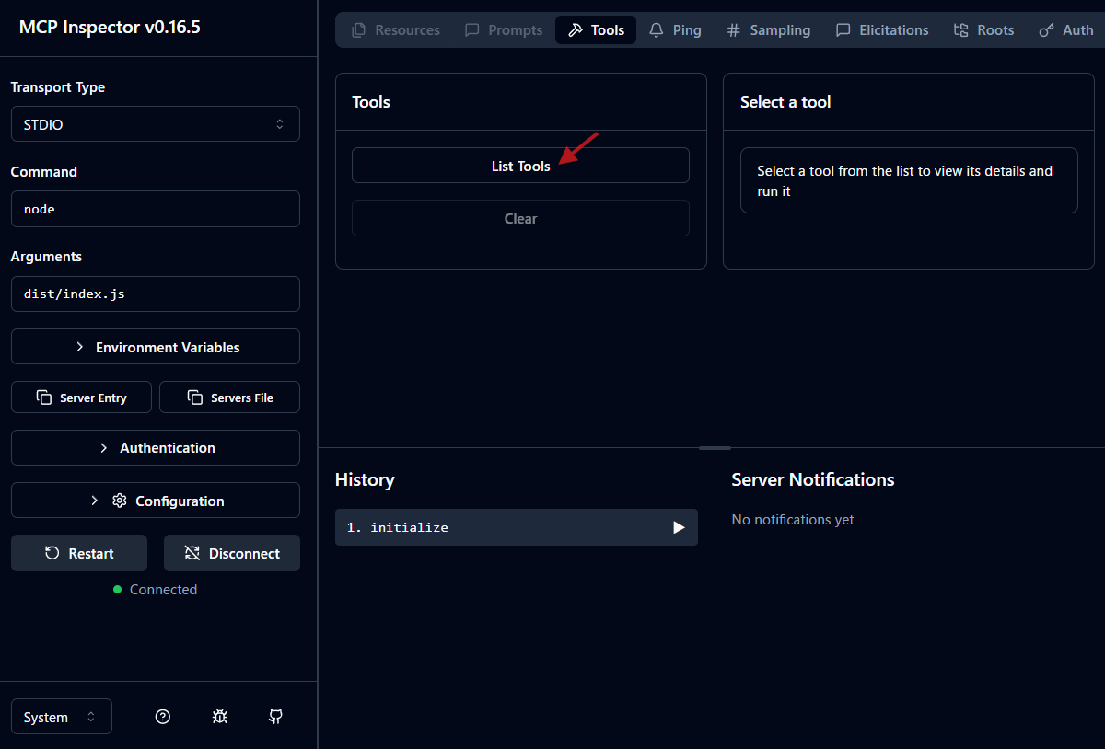Image resolution: width=1105 pixels, height=749 pixels.
Task: Open the Roots tab
Action: tap(983, 29)
